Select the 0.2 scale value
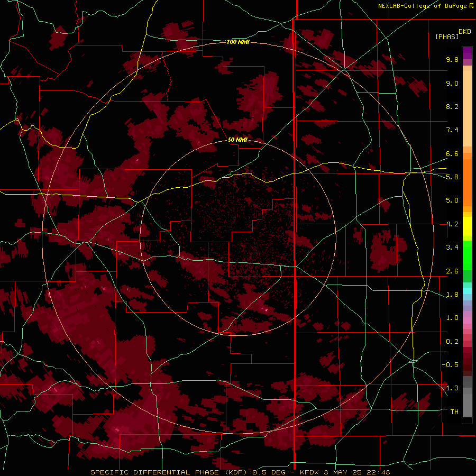This screenshot has height=476, width=476. coord(452,342)
